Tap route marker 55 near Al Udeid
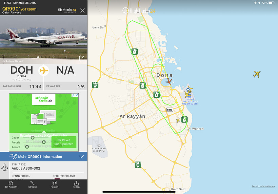This screenshot has width=278, height=194. click(x=138, y=164)
